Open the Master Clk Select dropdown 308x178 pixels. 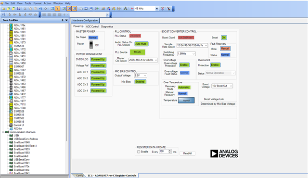pyautogui.click(x=143, y=60)
